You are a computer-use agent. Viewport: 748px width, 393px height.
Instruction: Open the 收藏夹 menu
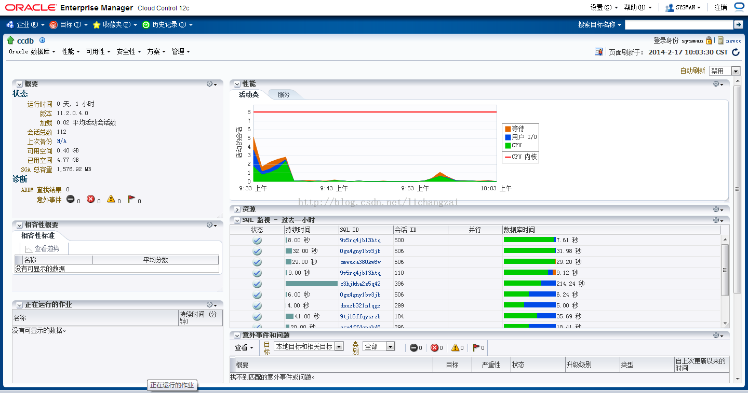[x=115, y=24]
